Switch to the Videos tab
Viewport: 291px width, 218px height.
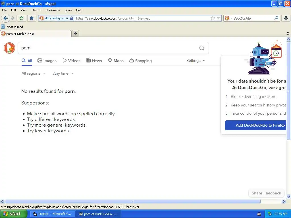click(x=71, y=61)
